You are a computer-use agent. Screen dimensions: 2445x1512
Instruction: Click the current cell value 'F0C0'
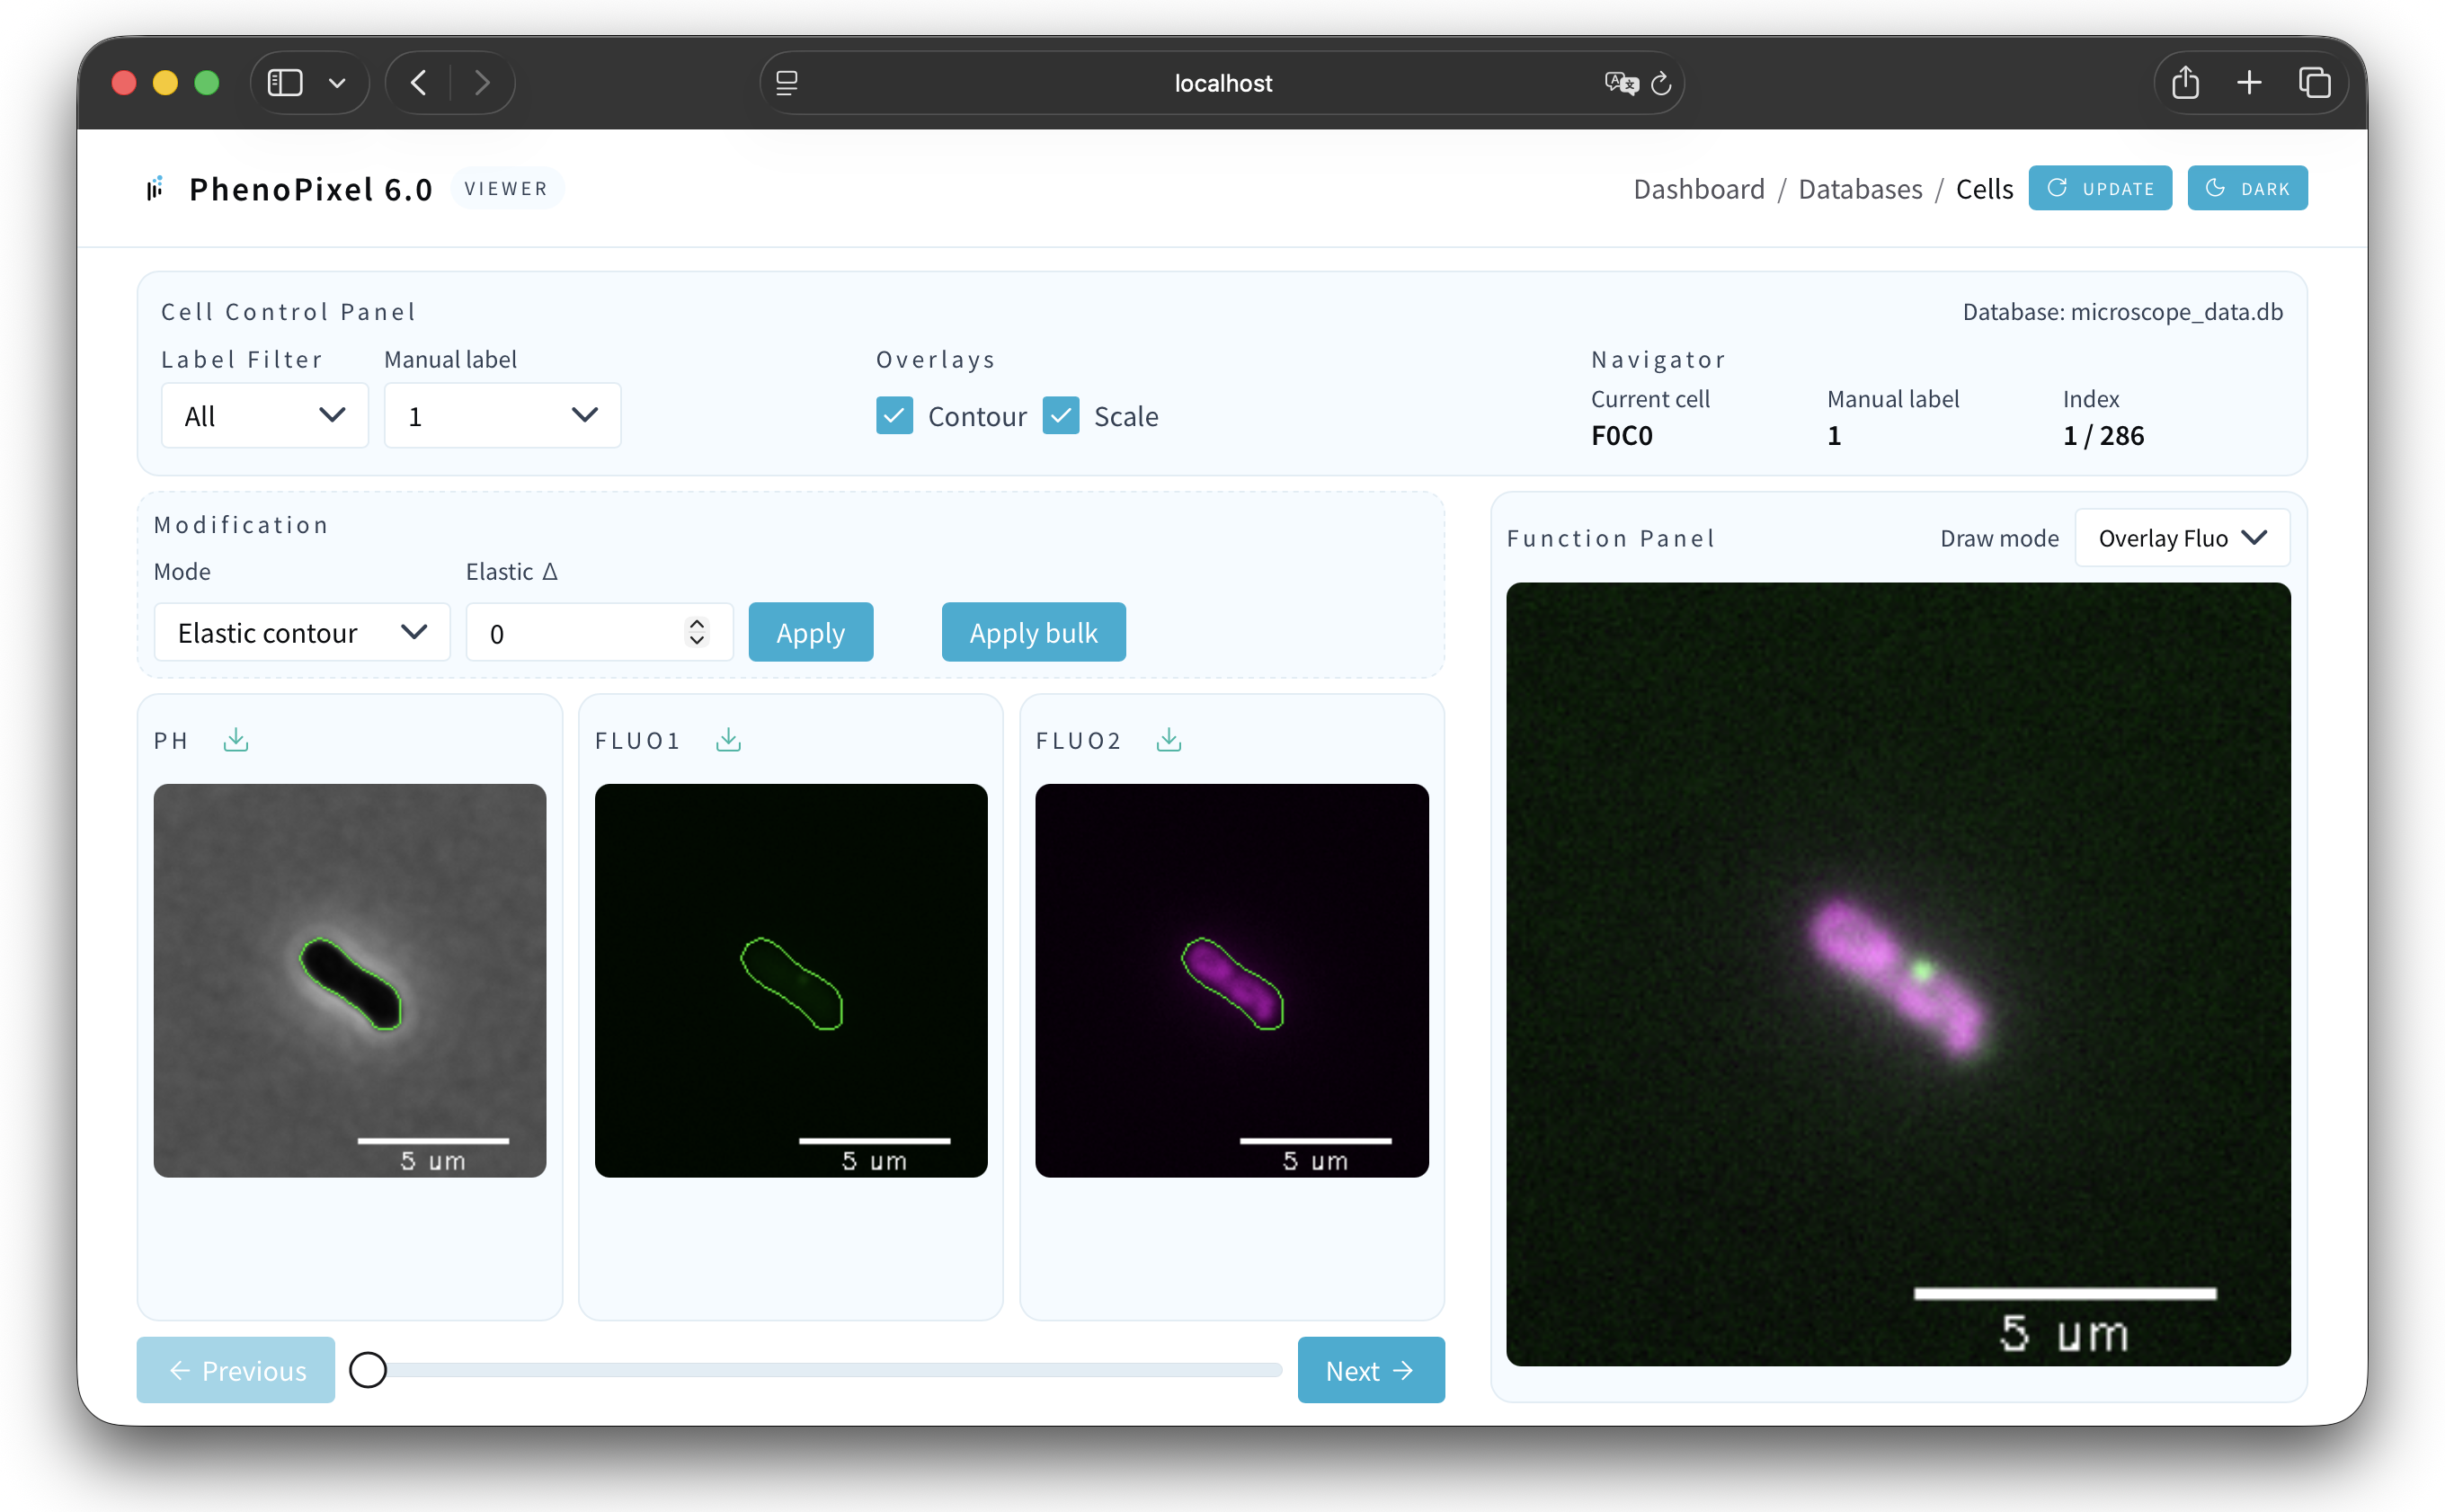pyautogui.click(x=1621, y=436)
